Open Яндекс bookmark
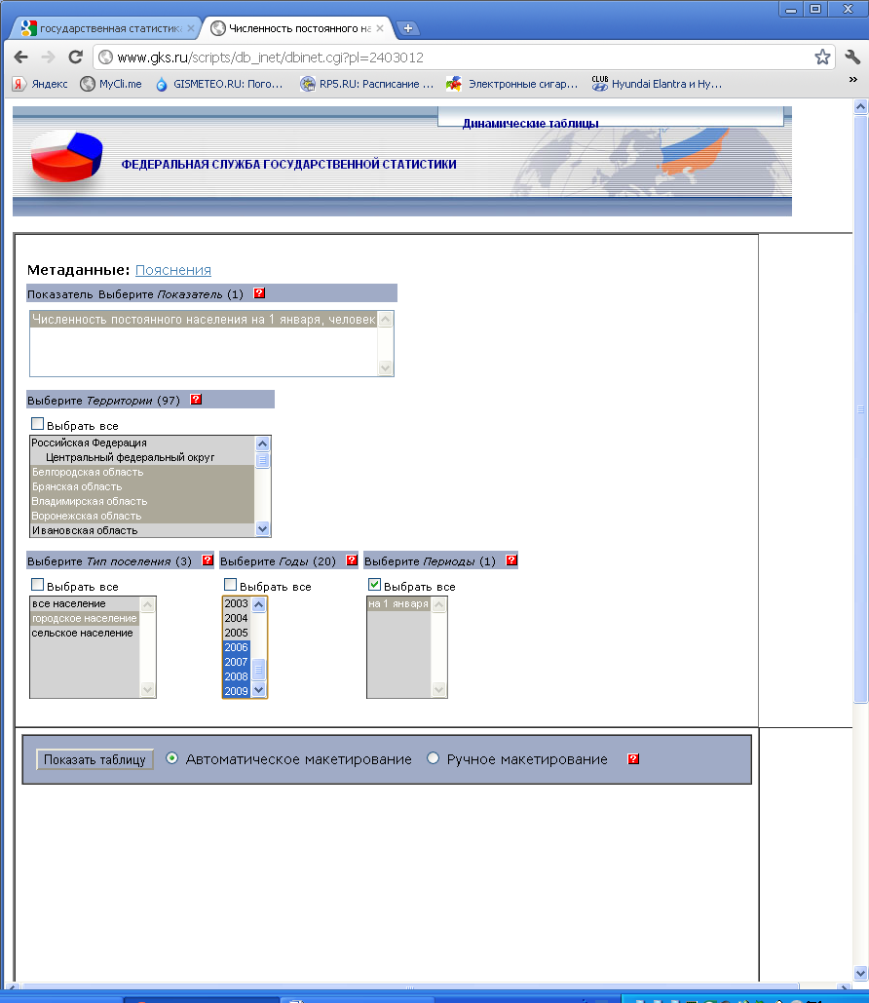Viewport: 869px width, 1003px height. click(x=40, y=84)
